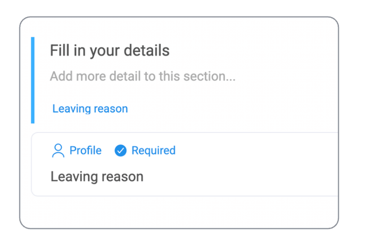The width and height of the screenshot is (366, 252).
Task: Click empty space below the question card
Action: [179, 212]
